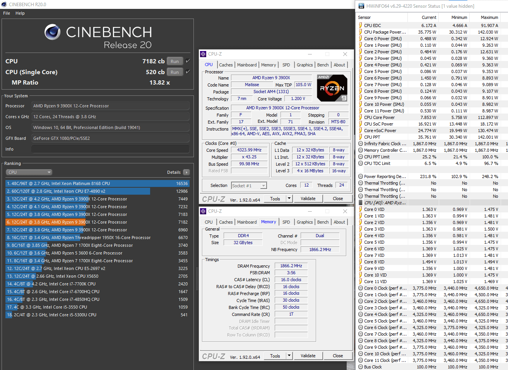The height and width of the screenshot is (370, 508).
Task: Click Validate in top CPU-Z window
Action: point(308,199)
